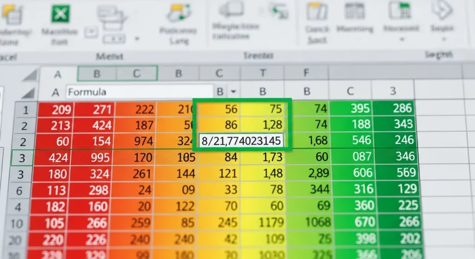The height and width of the screenshot is (259, 475).
Task: Select the row header numbered 10
Action: [x=17, y=224]
